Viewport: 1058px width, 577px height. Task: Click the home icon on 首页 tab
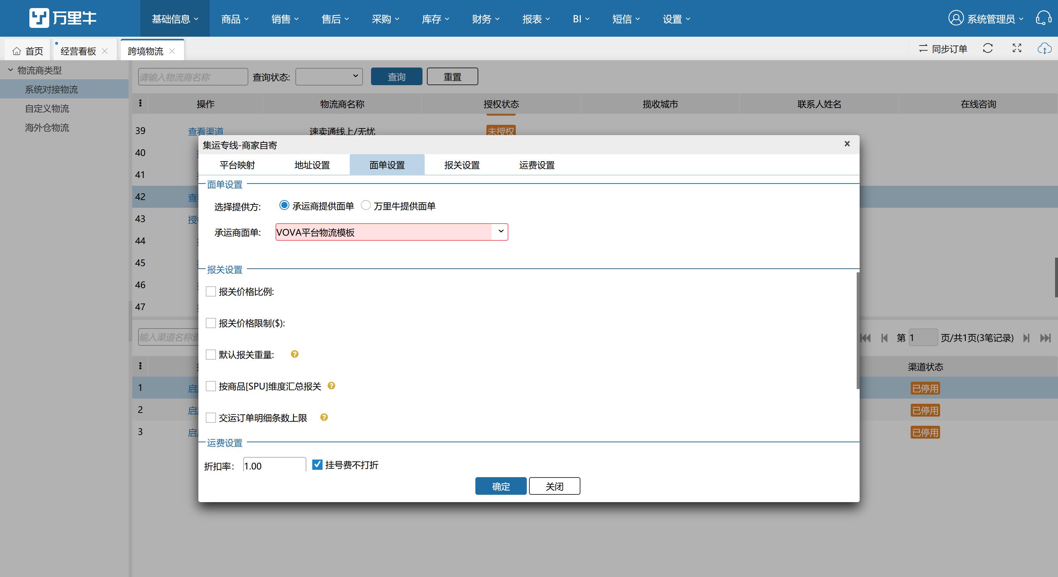17,51
